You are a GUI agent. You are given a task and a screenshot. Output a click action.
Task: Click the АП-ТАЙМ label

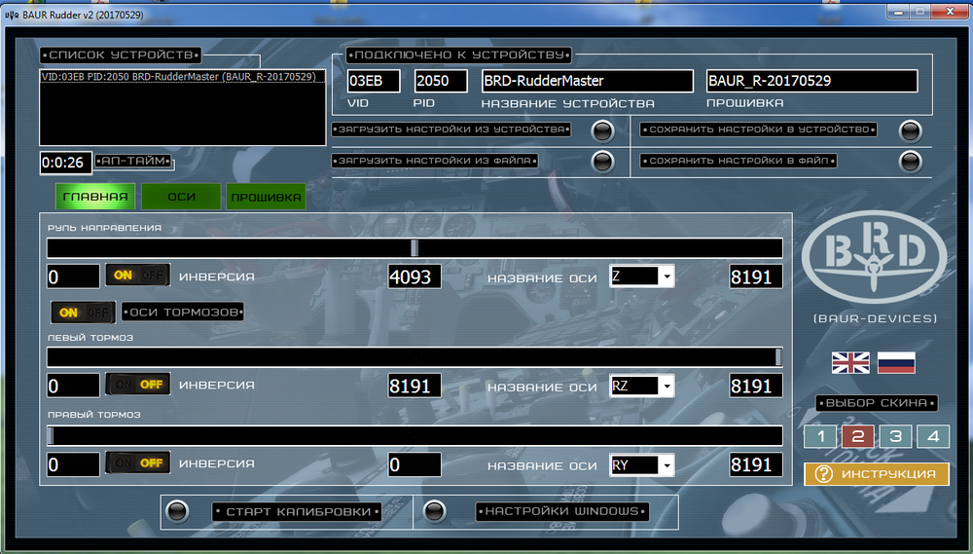click(x=133, y=161)
